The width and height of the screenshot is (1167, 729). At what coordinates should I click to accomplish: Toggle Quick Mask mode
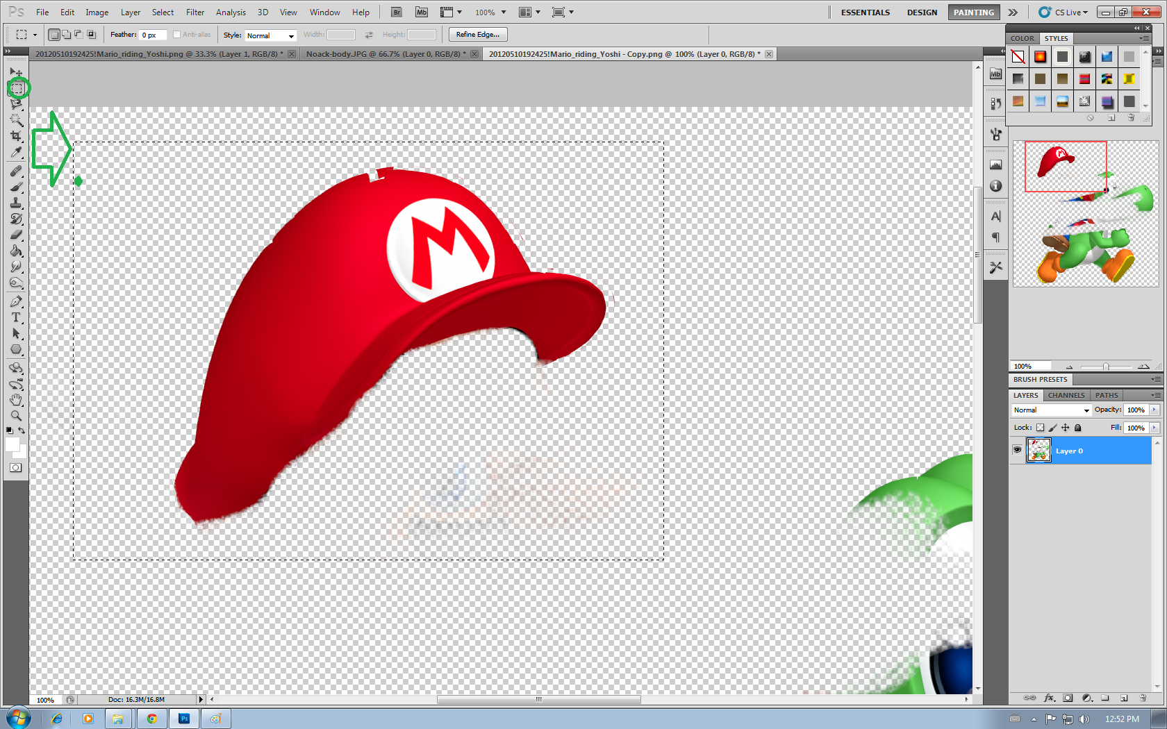pyautogui.click(x=15, y=468)
